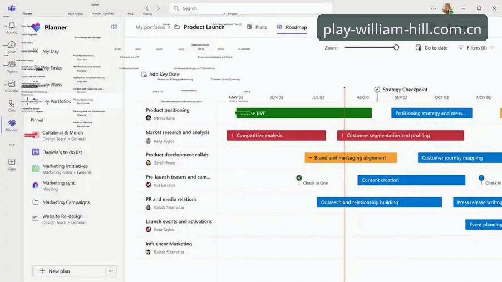Click the Microsoft Teams logo
The height and width of the screenshot is (282, 502).
12,8
